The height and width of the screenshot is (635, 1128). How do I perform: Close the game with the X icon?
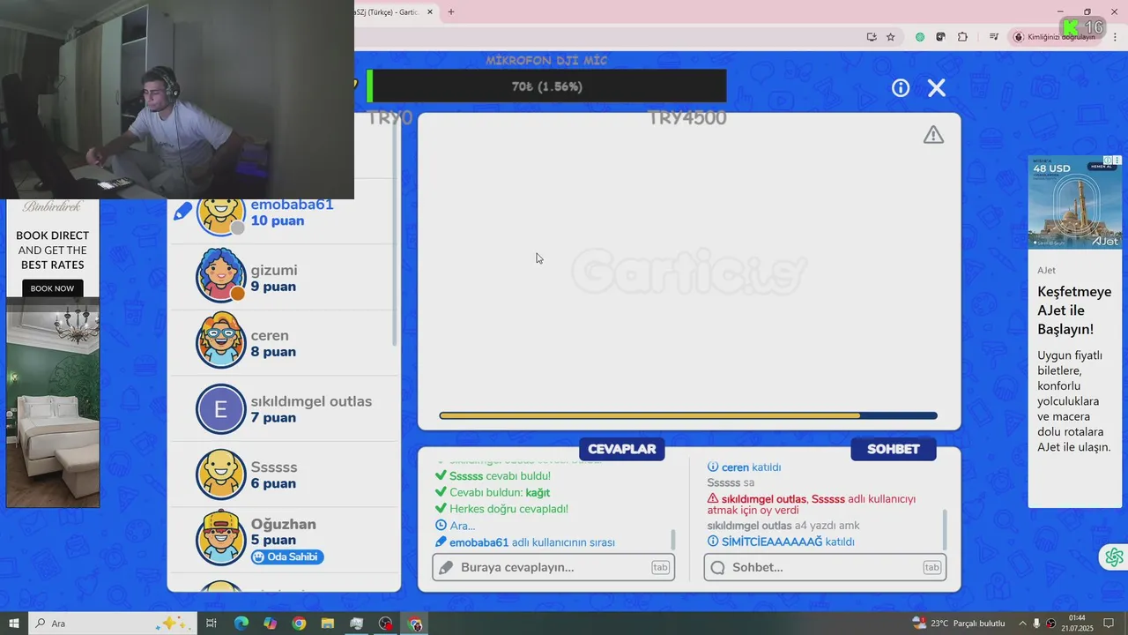pyautogui.click(x=937, y=87)
